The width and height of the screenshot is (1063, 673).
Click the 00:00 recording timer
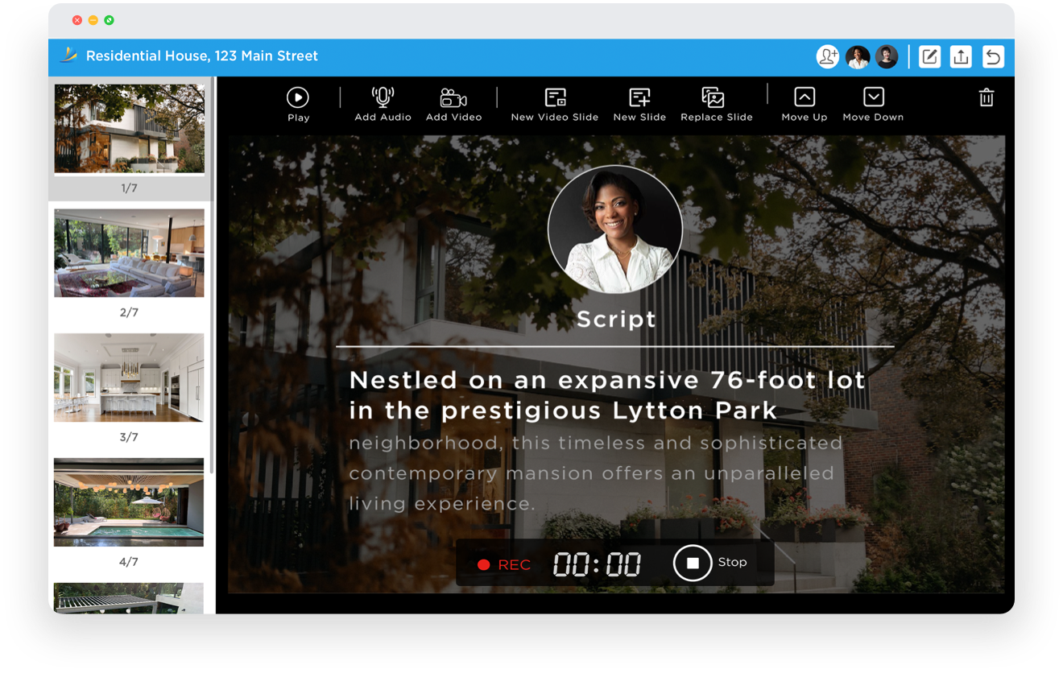tap(597, 565)
